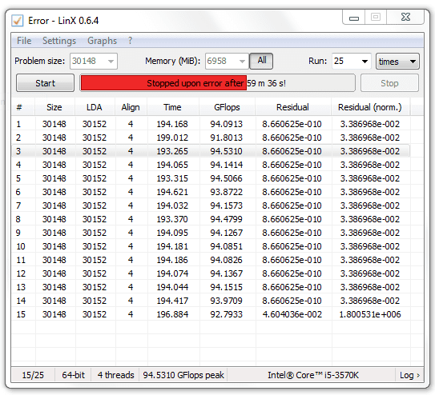Open the Settings menu

59,41
